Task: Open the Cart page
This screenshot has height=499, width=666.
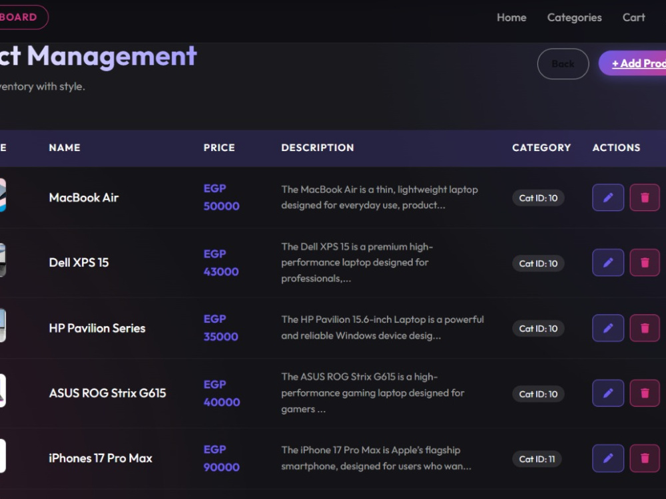Action: point(634,17)
